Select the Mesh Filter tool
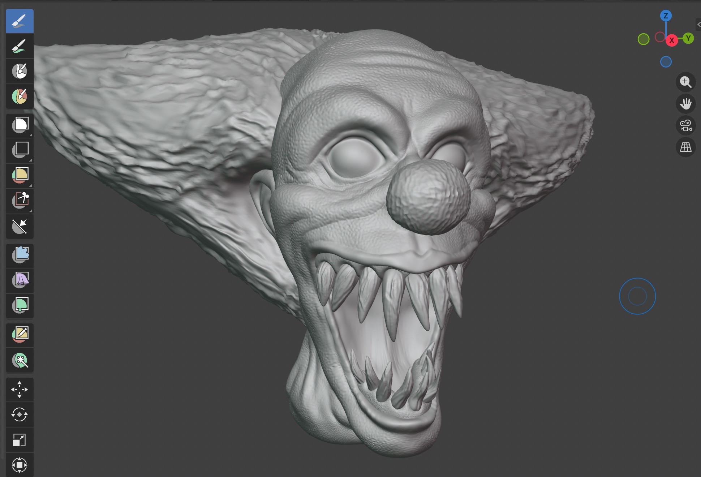The width and height of the screenshot is (701, 477). tap(20, 255)
